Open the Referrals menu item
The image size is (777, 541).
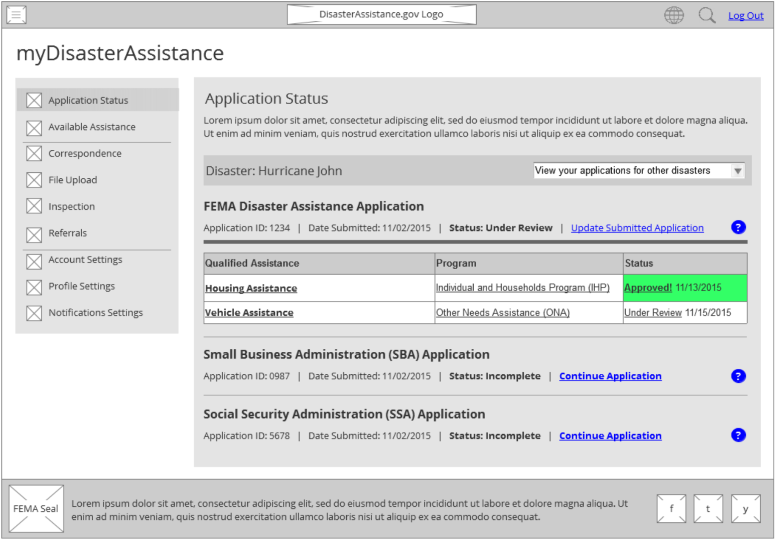pyautogui.click(x=67, y=233)
